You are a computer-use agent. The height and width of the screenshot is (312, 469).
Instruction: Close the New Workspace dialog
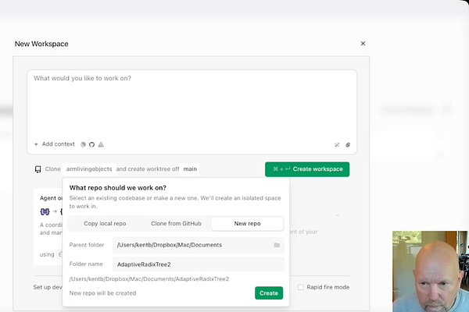point(363,44)
